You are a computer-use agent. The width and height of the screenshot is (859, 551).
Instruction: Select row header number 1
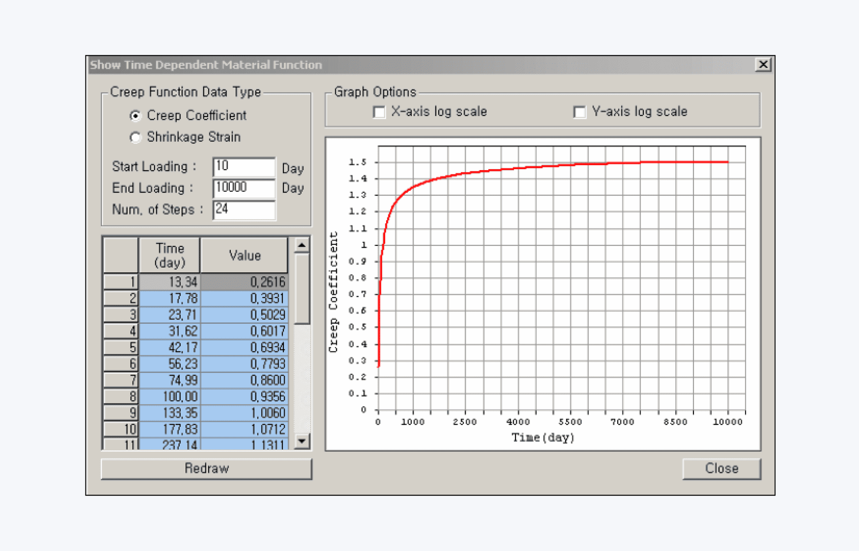click(x=120, y=282)
